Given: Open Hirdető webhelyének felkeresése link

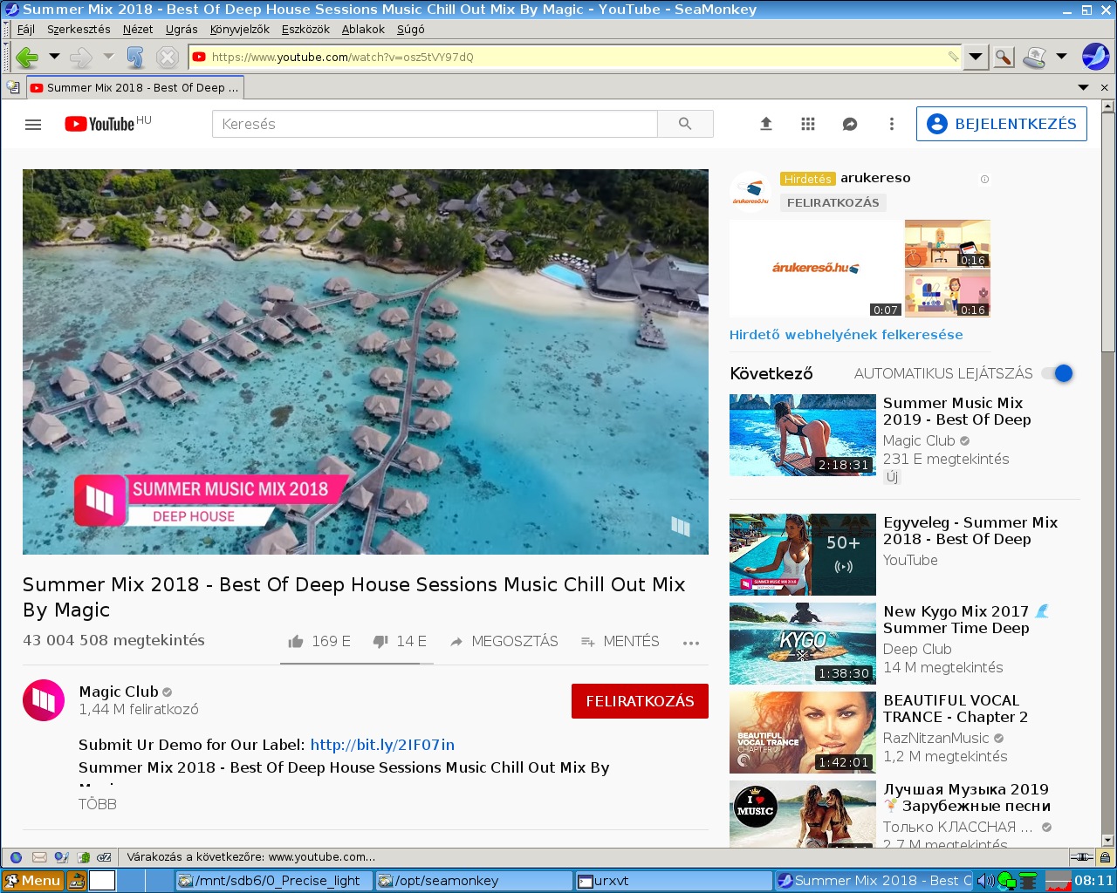Looking at the screenshot, I should [x=846, y=335].
